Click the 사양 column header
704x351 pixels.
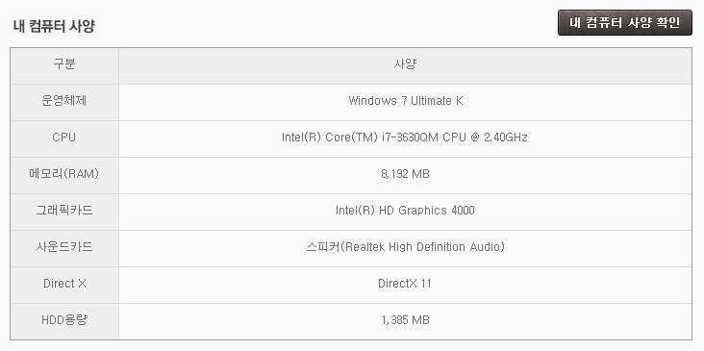click(x=405, y=64)
